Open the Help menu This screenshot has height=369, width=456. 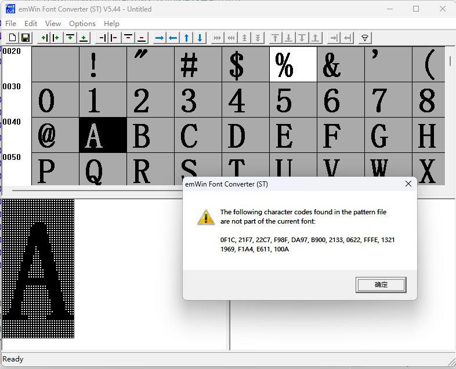pyautogui.click(x=111, y=24)
